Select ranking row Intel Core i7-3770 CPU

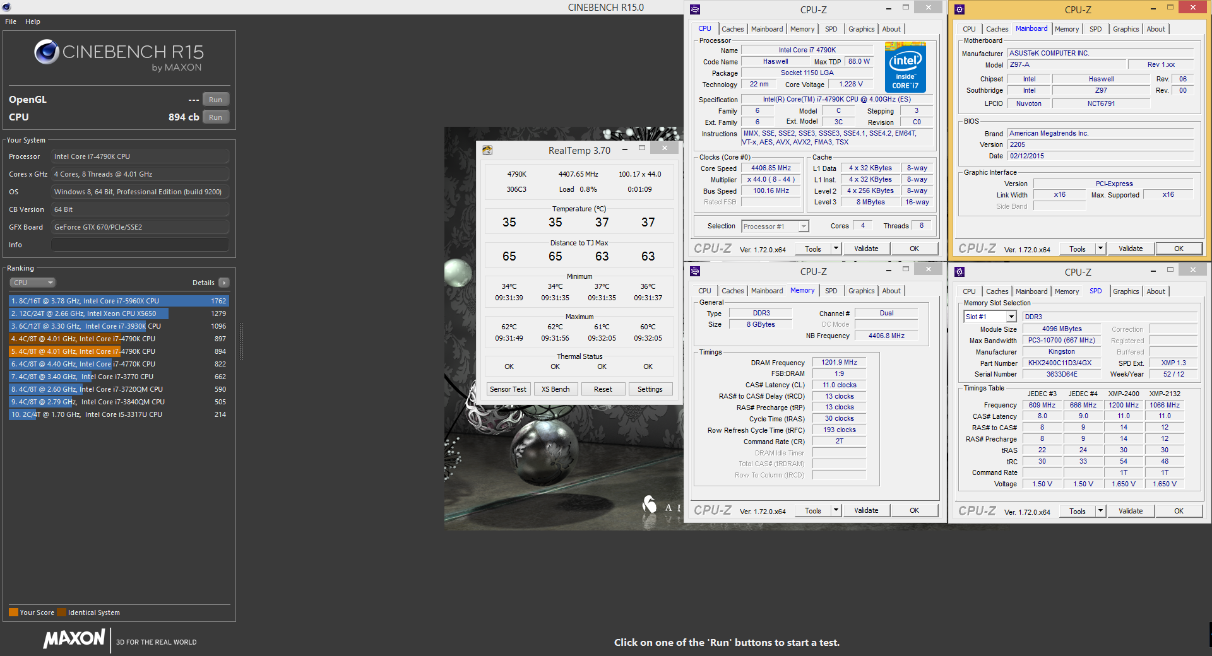[119, 377]
